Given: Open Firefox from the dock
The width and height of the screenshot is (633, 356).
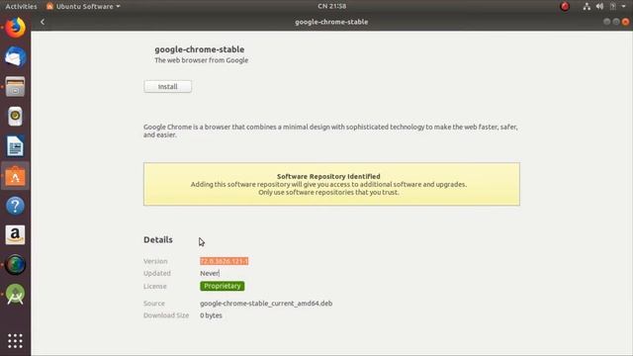Looking at the screenshot, I should 16,28.
